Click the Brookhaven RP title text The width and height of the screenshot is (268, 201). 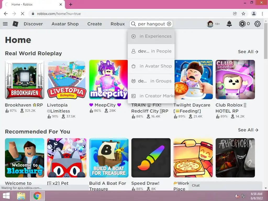coord(24,105)
